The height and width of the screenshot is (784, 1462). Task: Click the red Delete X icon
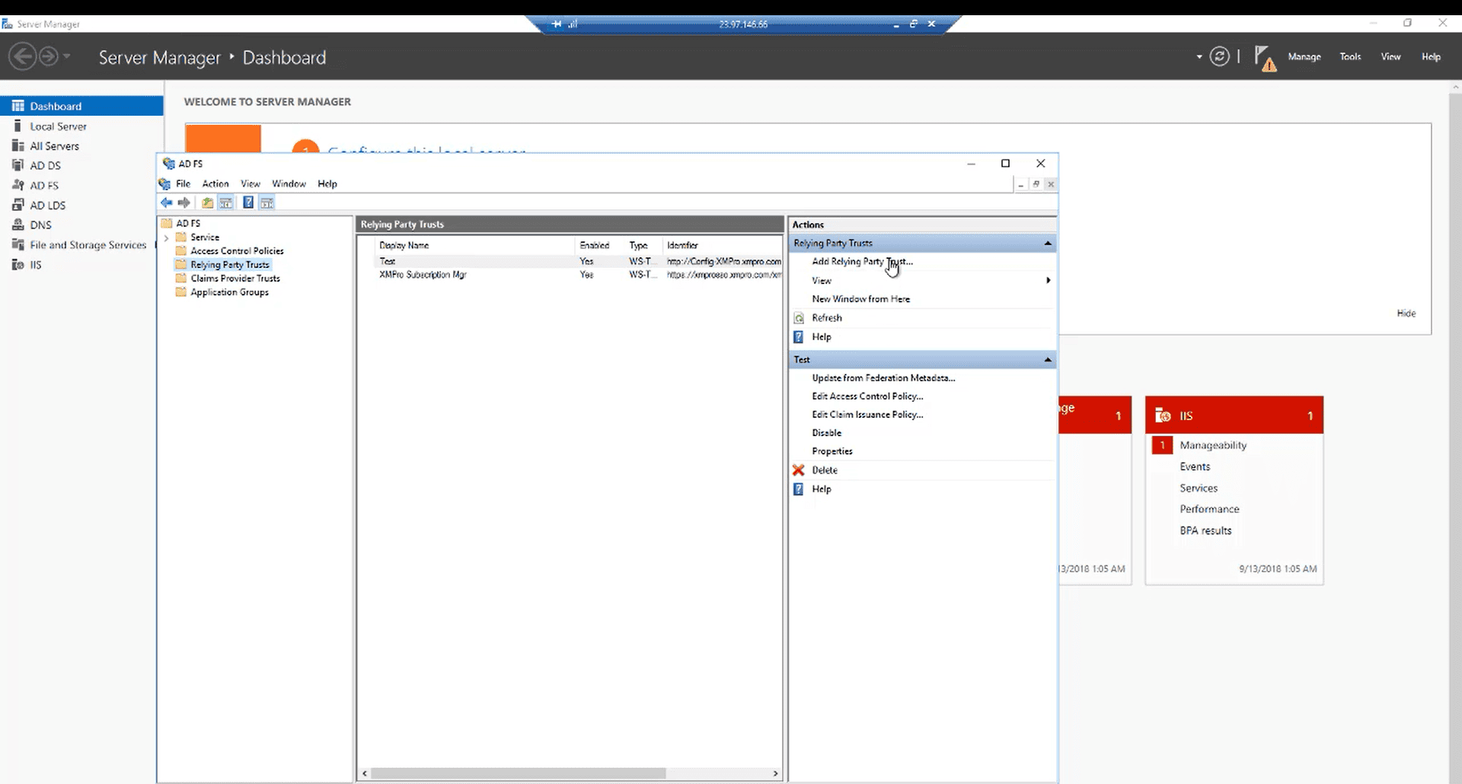pos(798,470)
